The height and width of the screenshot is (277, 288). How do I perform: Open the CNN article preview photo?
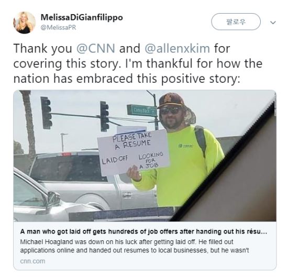pos(145,156)
